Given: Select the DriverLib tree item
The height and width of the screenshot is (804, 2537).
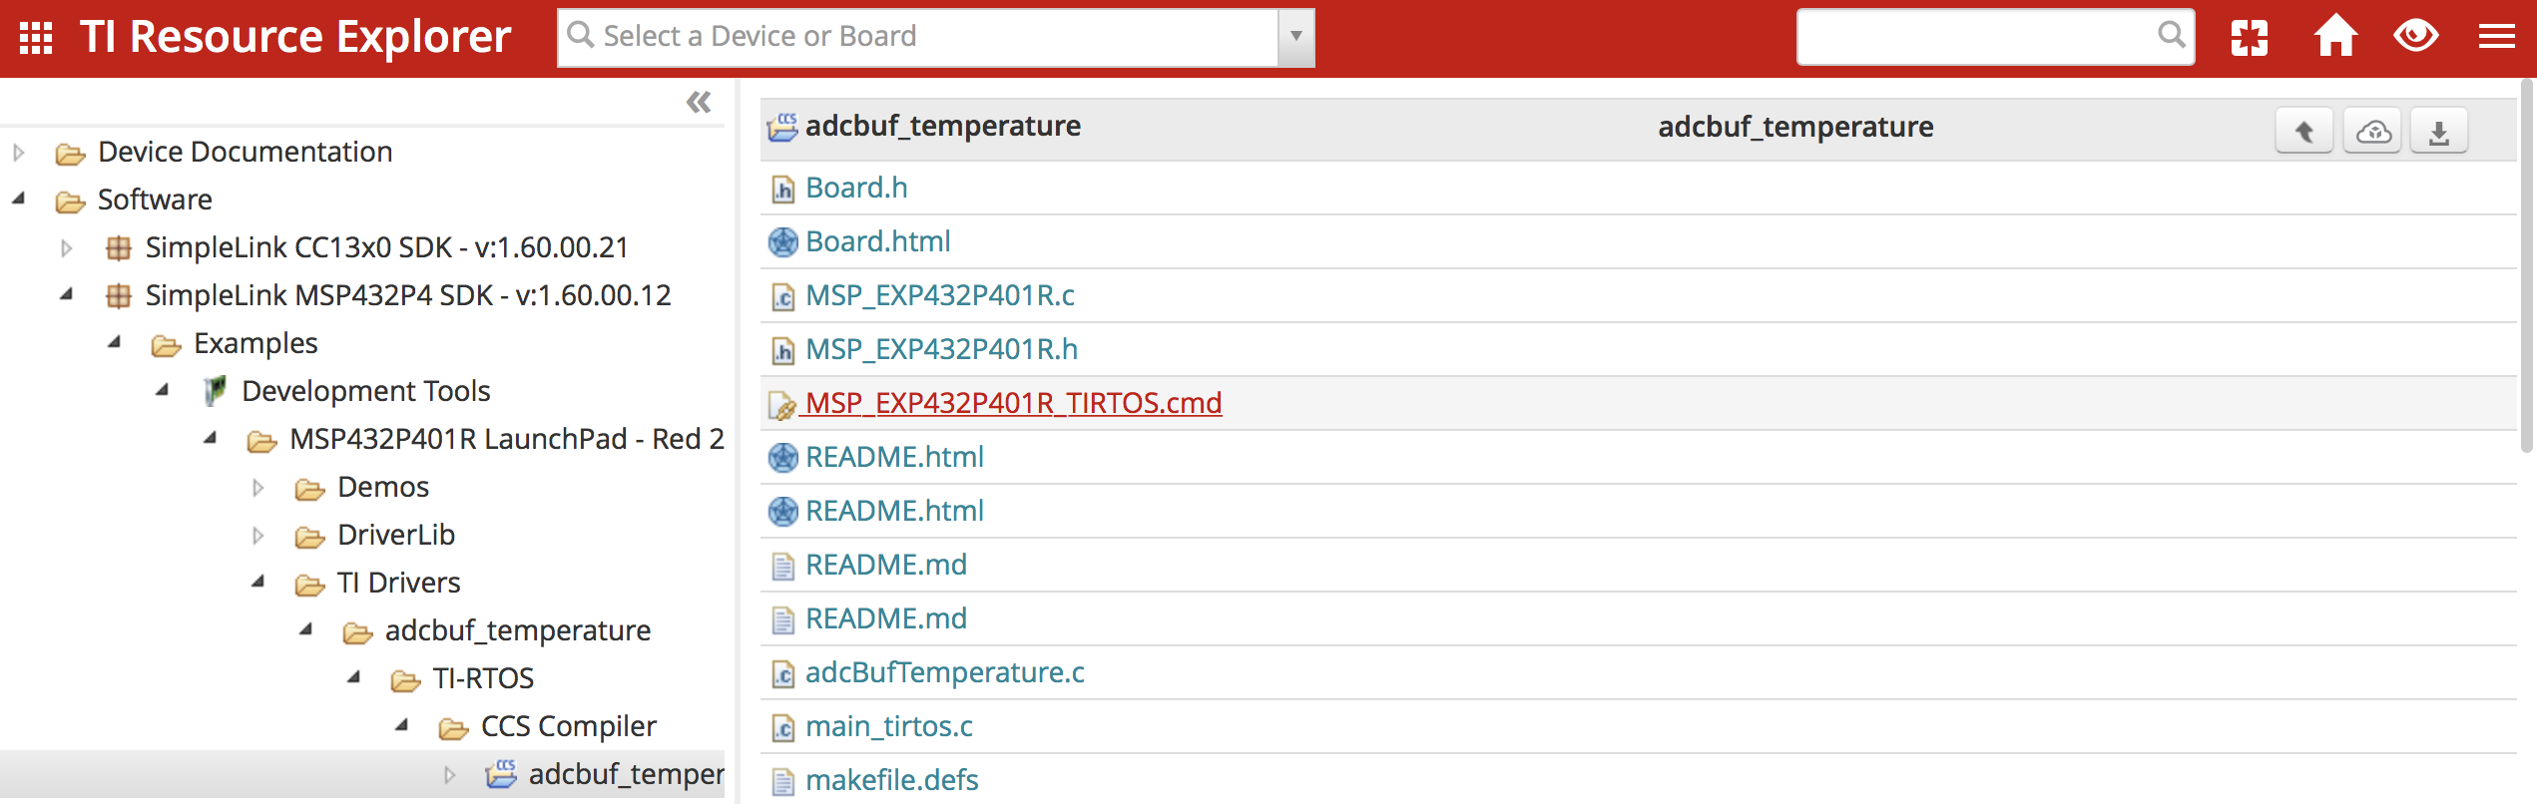Looking at the screenshot, I should coord(395,535).
